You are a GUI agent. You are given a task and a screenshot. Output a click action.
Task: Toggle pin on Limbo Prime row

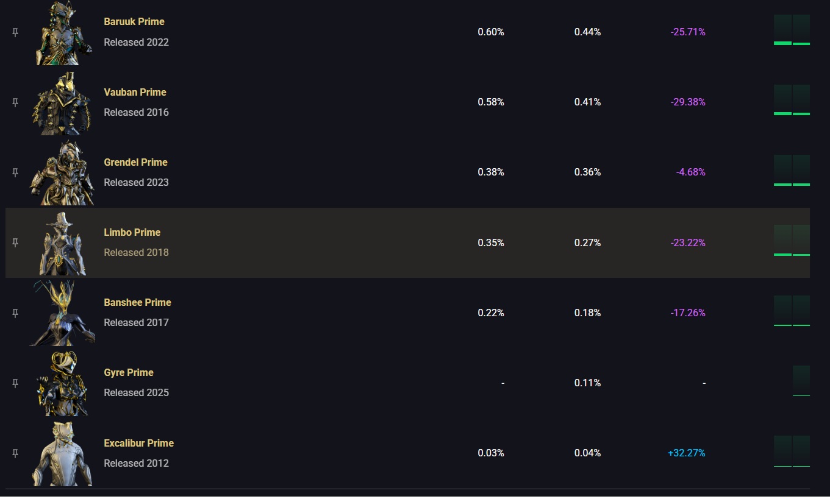15,242
